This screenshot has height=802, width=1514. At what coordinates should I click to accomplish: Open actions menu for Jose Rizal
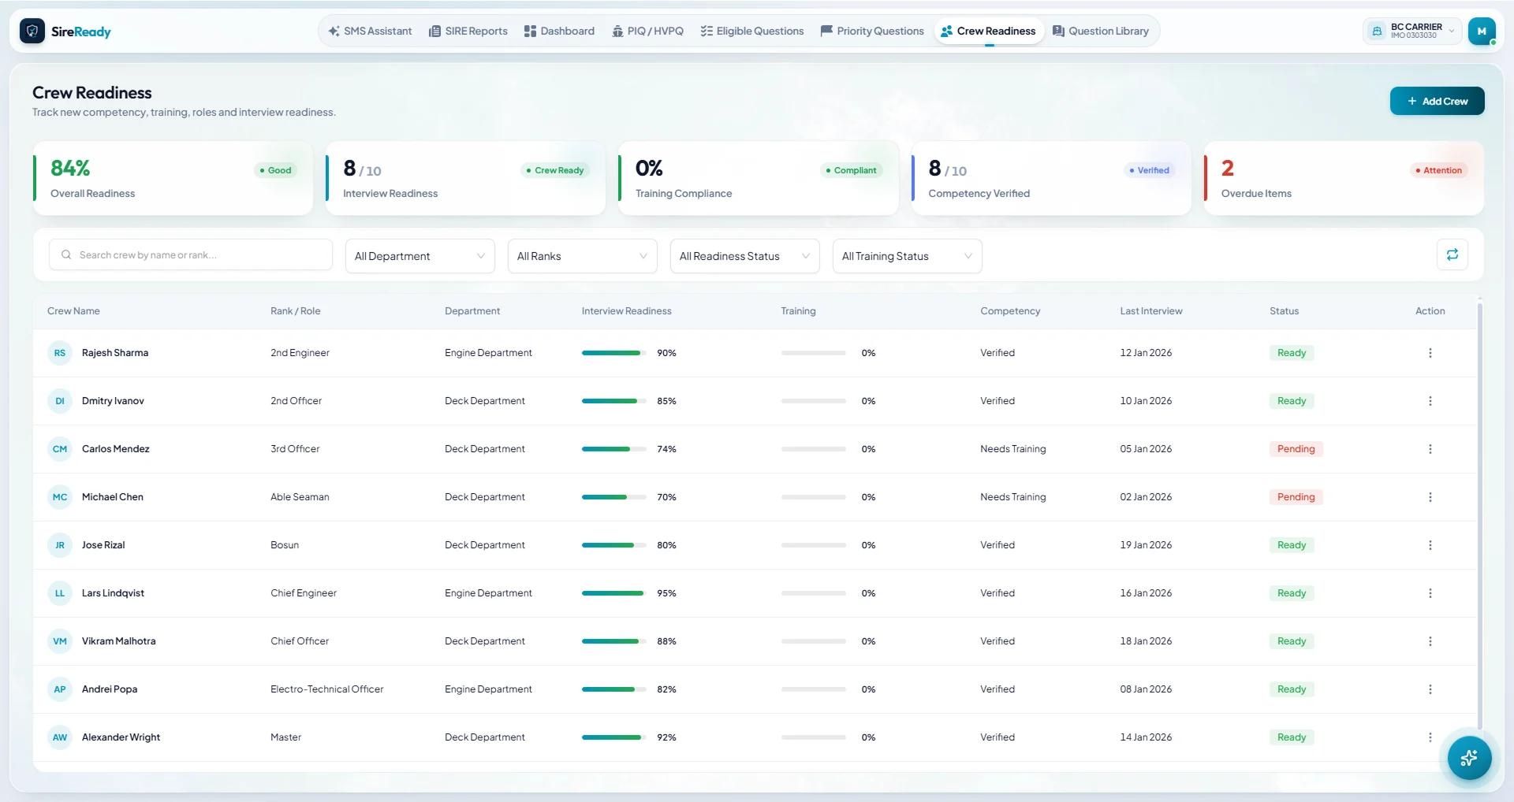1430,545
